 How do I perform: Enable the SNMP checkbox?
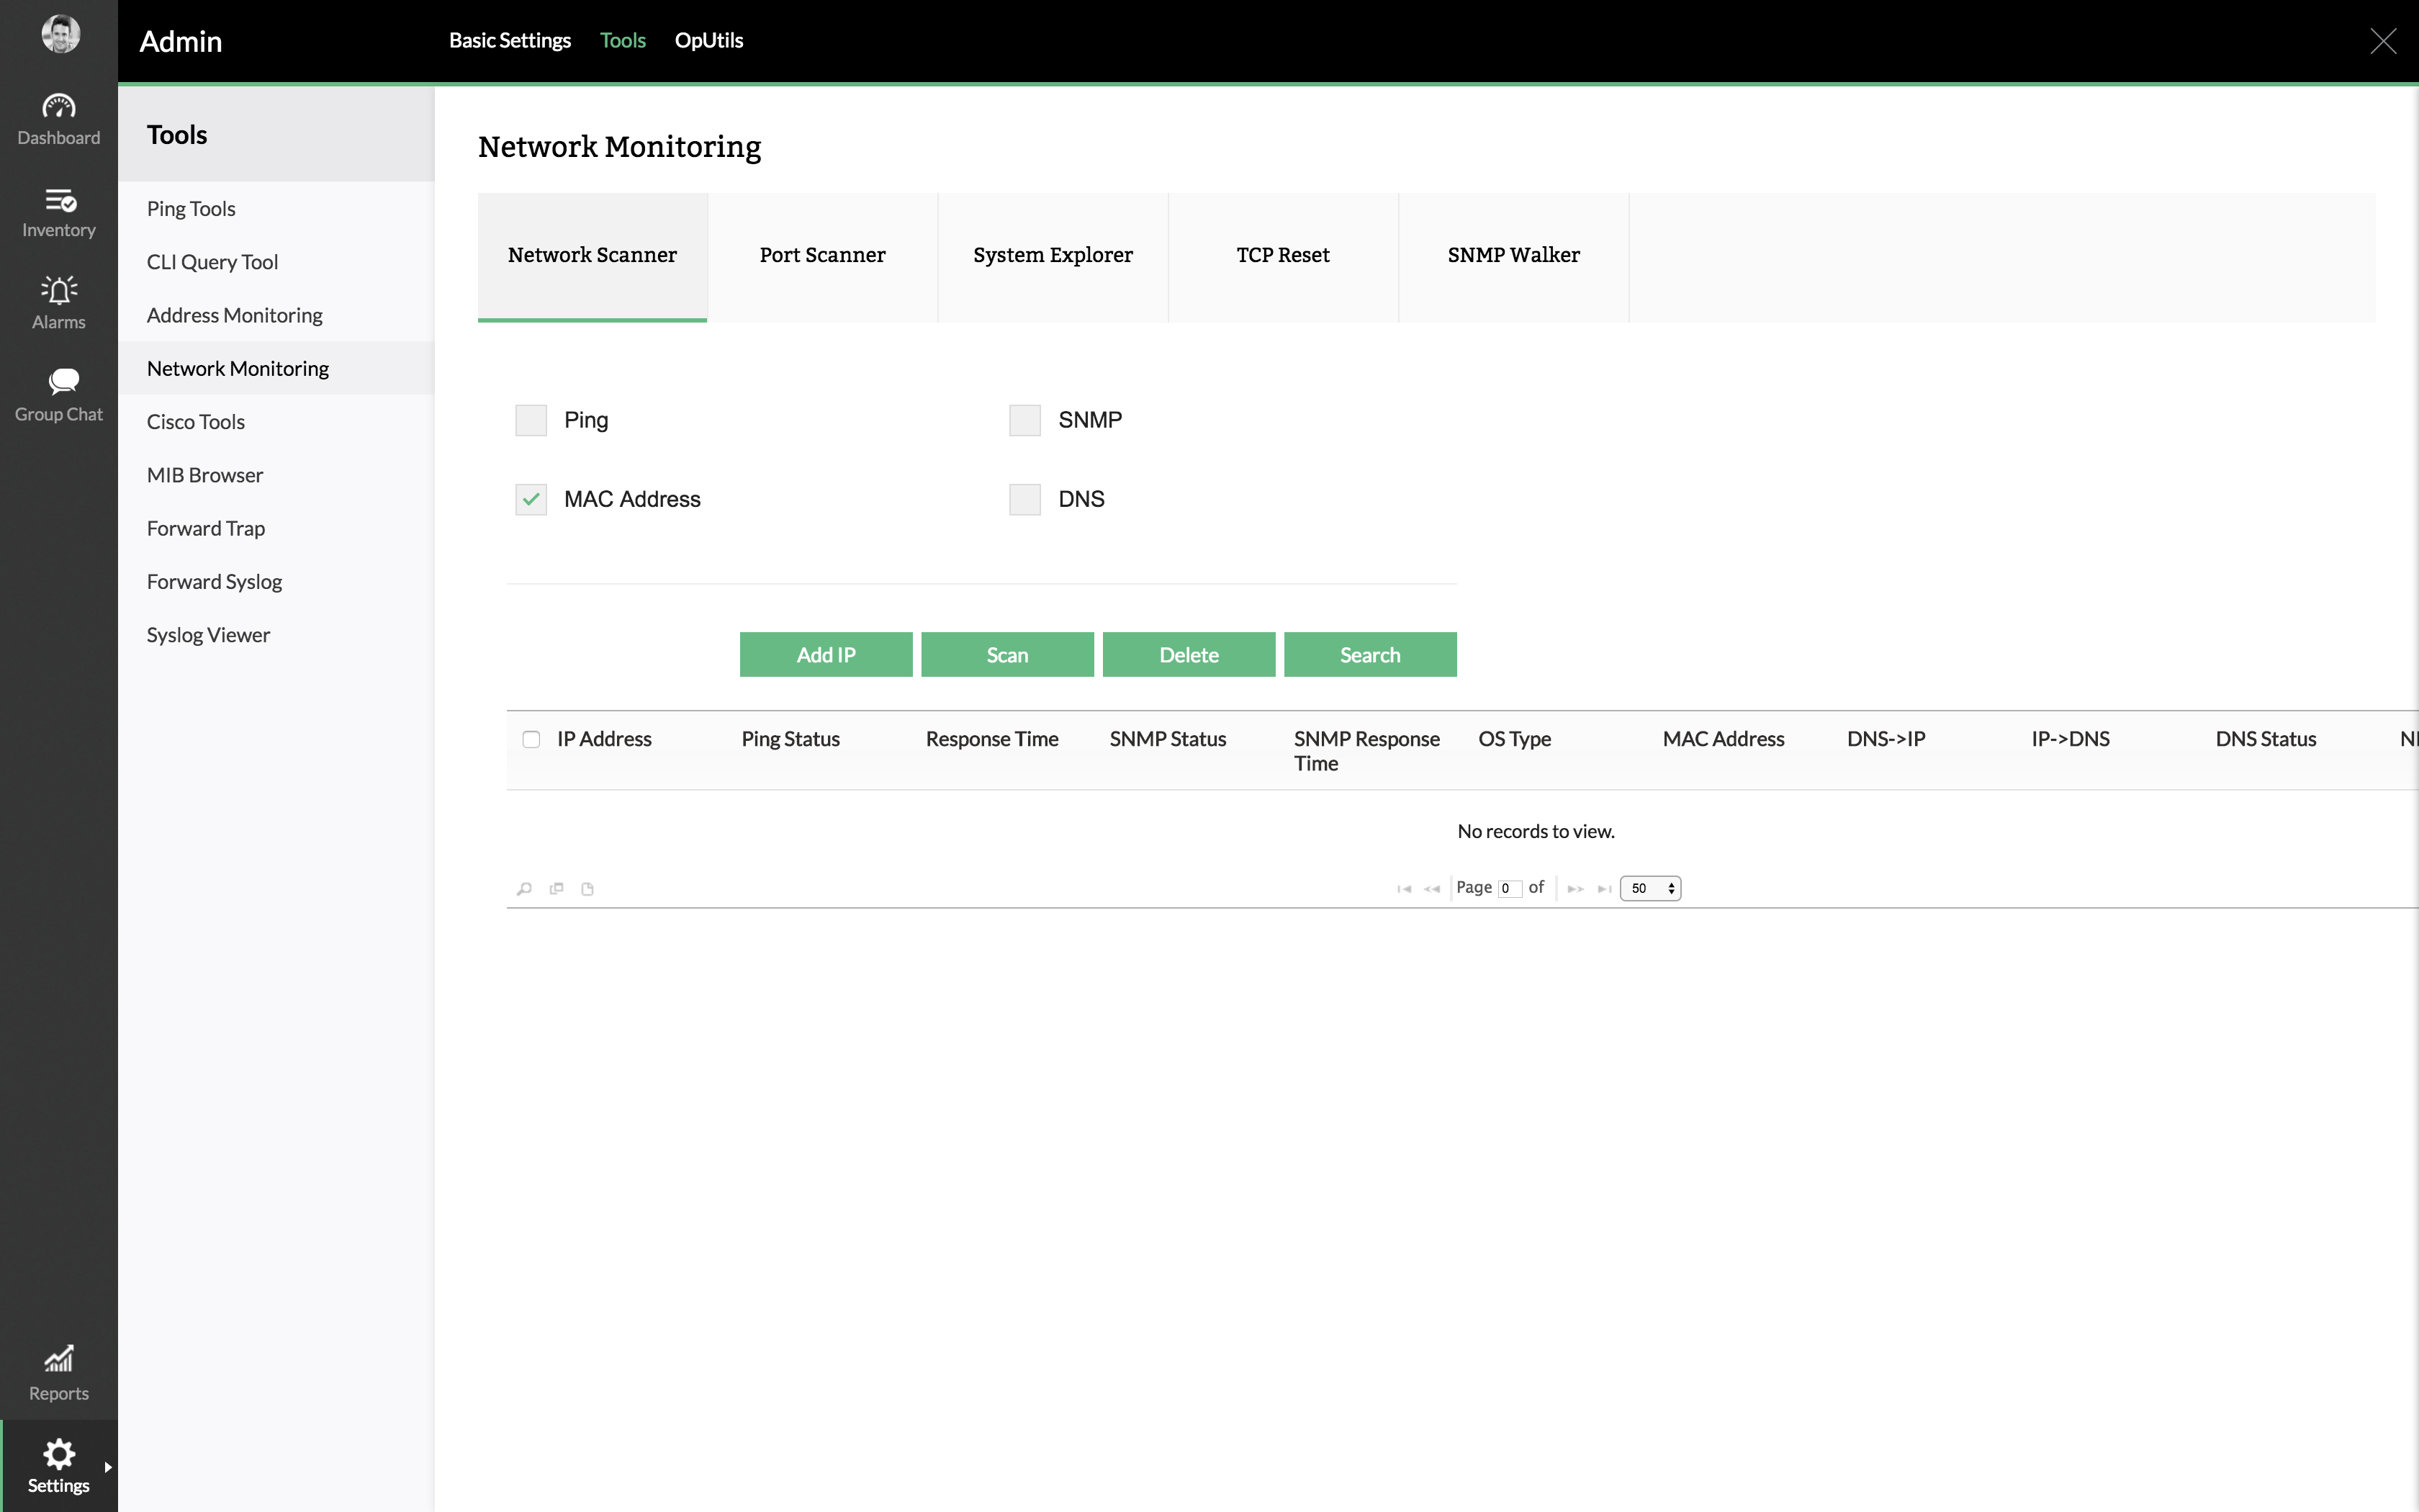(x=1024, y=420)
